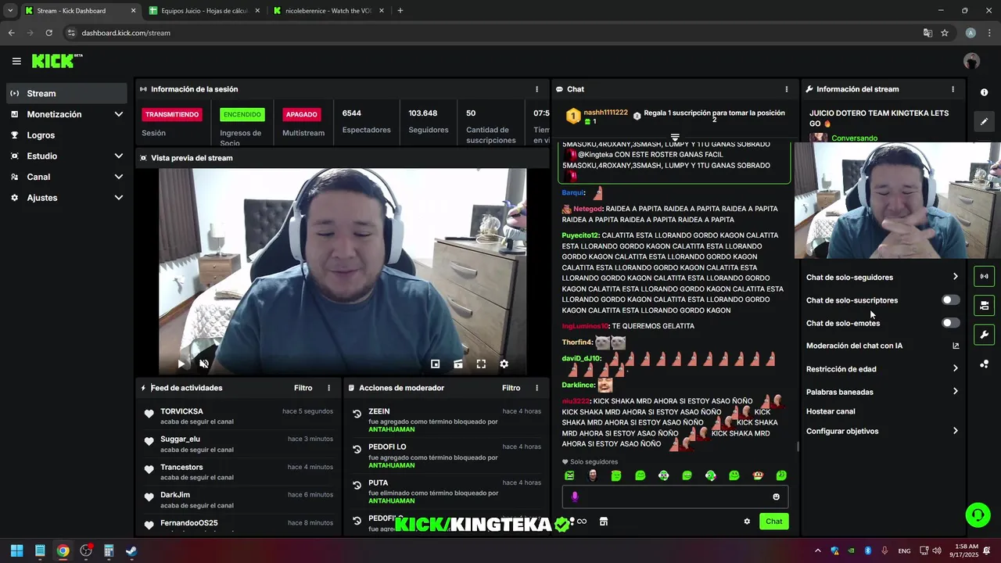Open chat settings gear icon
The image size is (1001, 563).
point(747,522)
